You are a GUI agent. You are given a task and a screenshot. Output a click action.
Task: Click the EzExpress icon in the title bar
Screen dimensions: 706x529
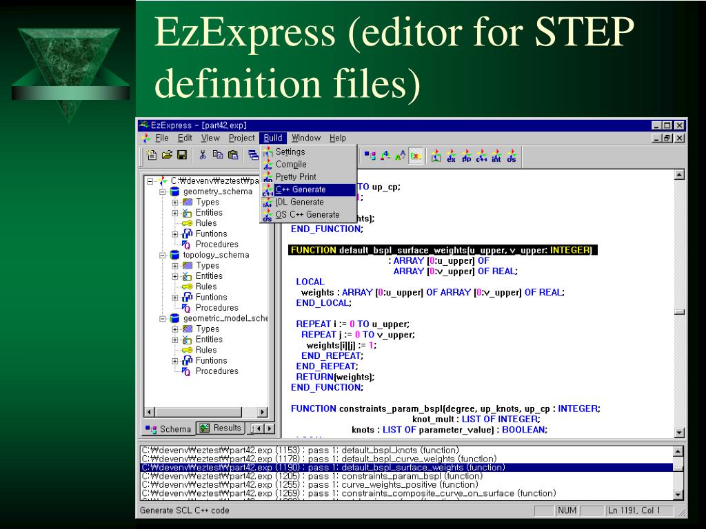[x=144, y=125]
